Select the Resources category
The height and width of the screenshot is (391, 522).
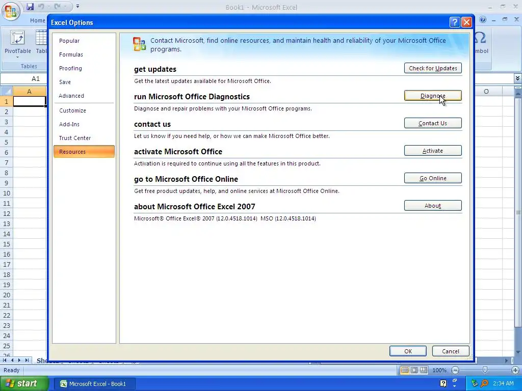coord(84,152)
